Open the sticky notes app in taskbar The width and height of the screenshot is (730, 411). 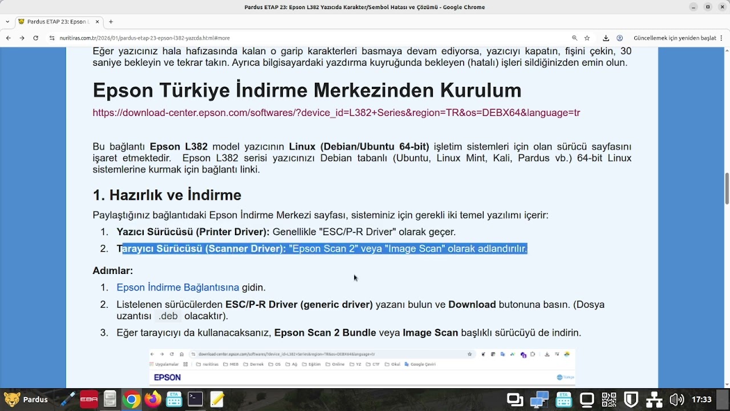point(217,399)
